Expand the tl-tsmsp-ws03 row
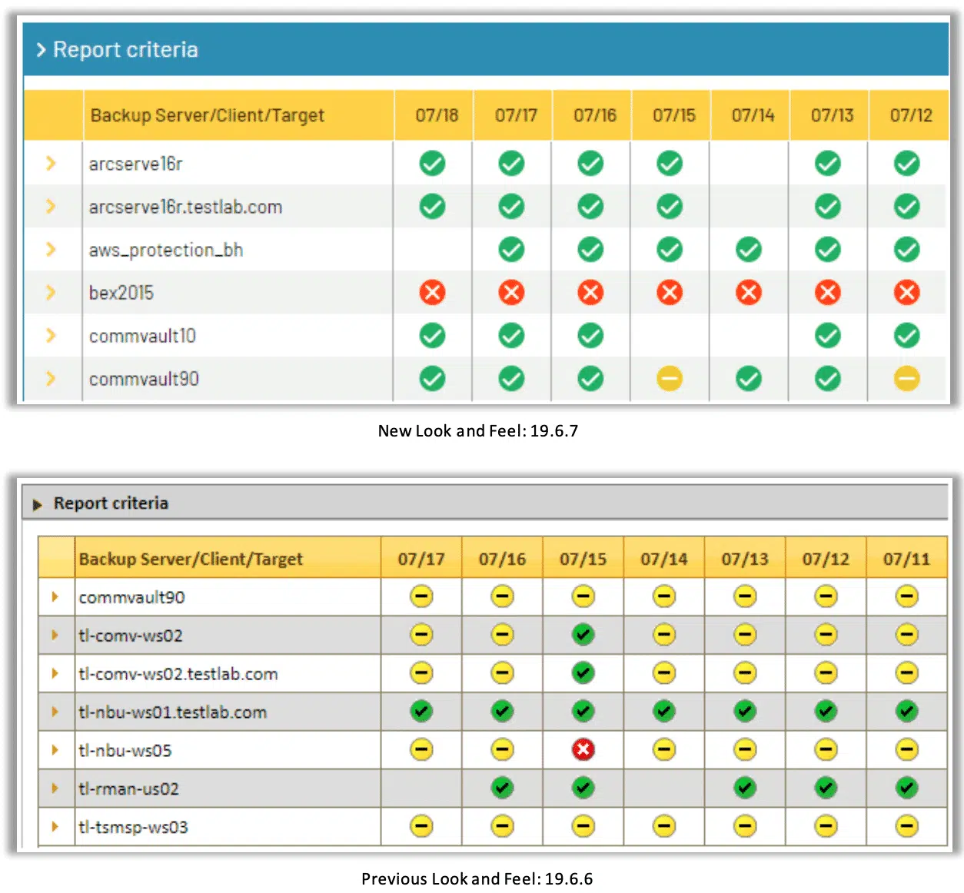 [55, 826]
